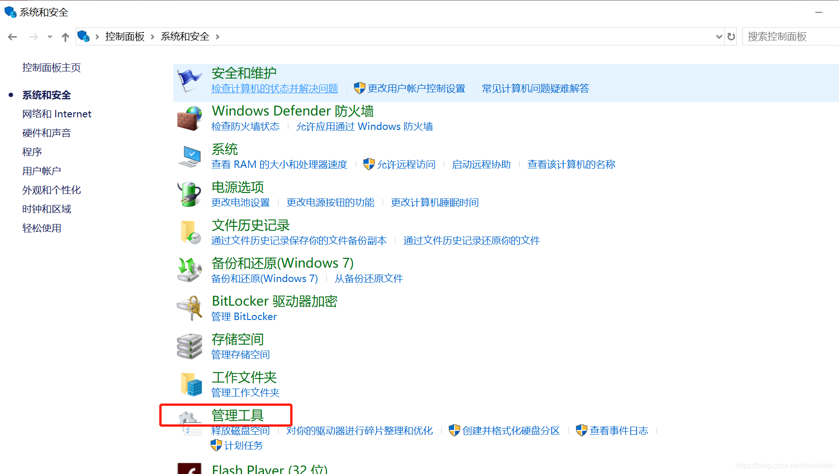Click the Administrative Tools gear icon
This screenshot has height=474, width=839.
(x=189, y=423)
